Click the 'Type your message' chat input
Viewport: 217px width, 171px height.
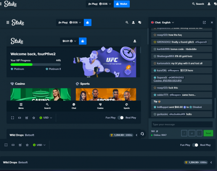coord(182,124)
